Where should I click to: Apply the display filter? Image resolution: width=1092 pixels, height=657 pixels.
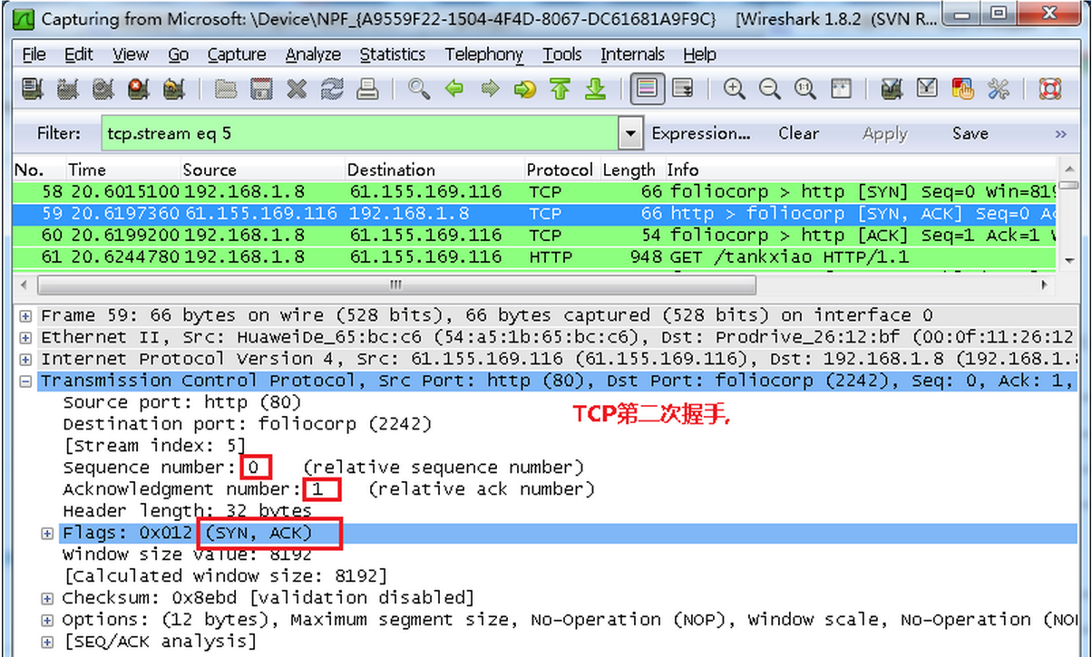[885, 134]
